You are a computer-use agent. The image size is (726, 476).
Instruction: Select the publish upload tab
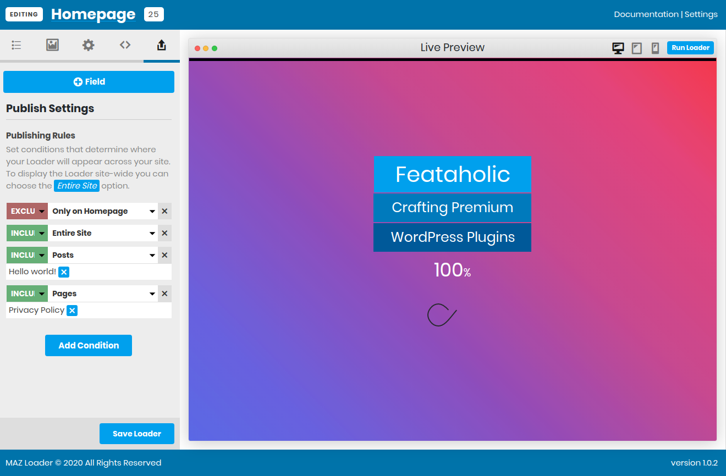(161, 45)
